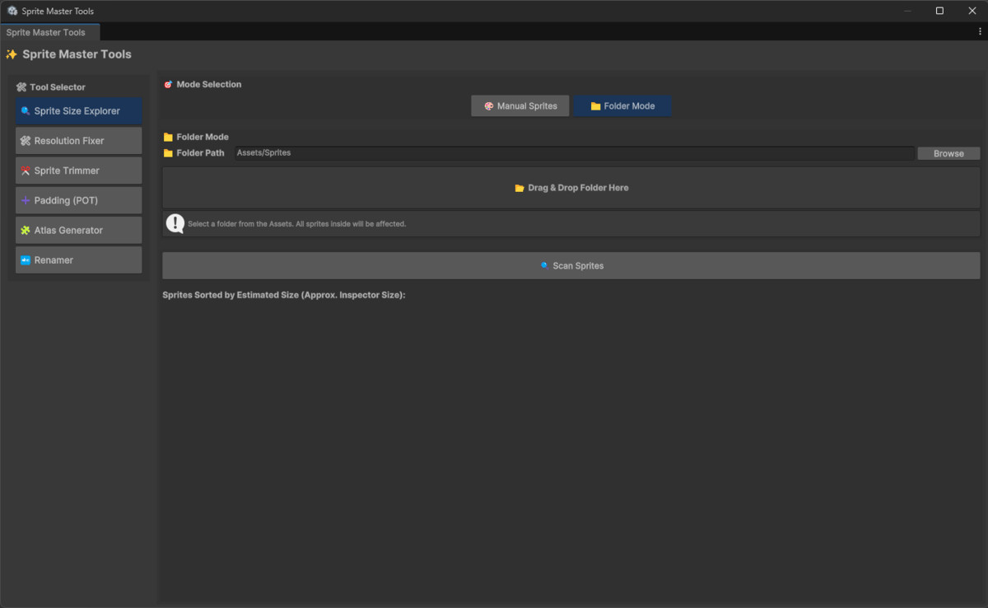Select Resolution Fixer in the tool list
988x608 pixels.
tap(78, 141)
